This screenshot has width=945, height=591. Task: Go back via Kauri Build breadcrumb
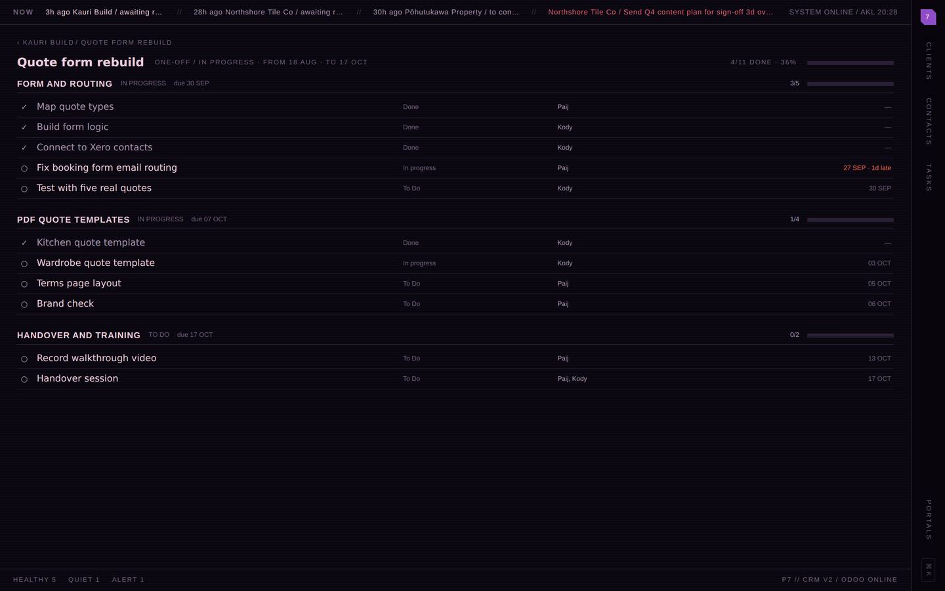pyautogui.click(x=45, y=43)
